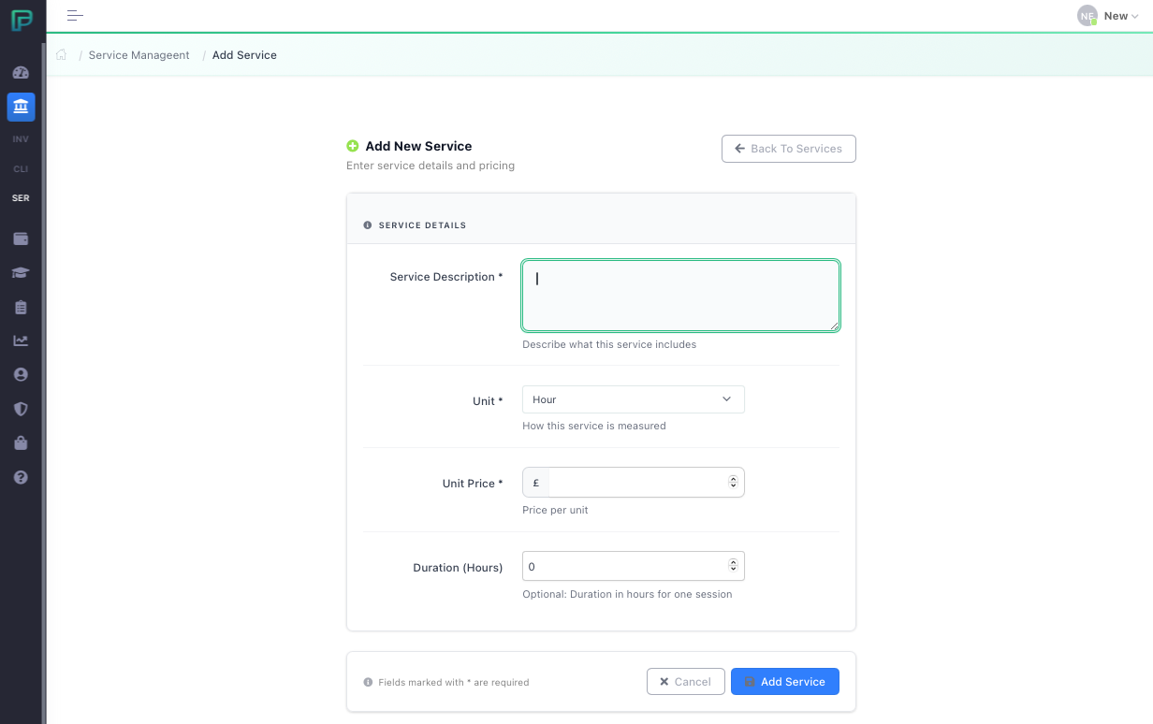1153x724 pixels.
Task: Open the dashboard gauge icon in sidebar
Action: coord(21,73)
